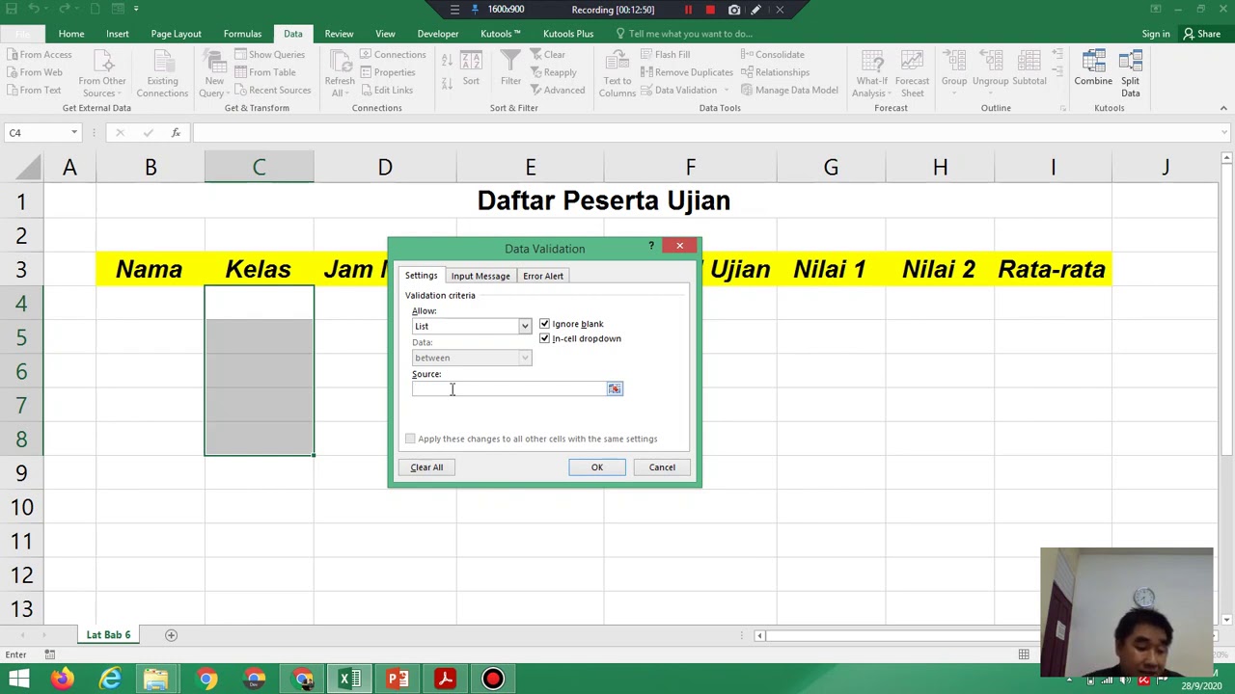Screen dimensions: 1235x694
Task: Switch to the Input Message tab
Action: pos(480,276)
